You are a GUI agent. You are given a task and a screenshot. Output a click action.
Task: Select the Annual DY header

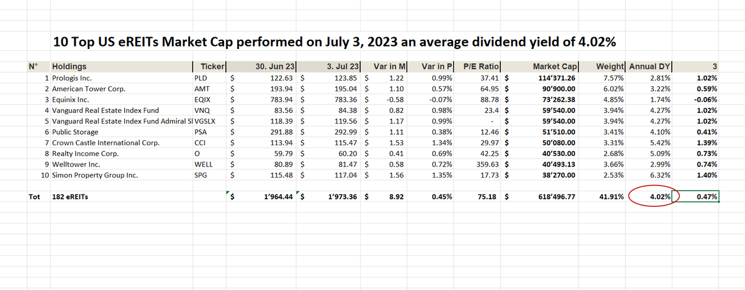tap(651, 66)
